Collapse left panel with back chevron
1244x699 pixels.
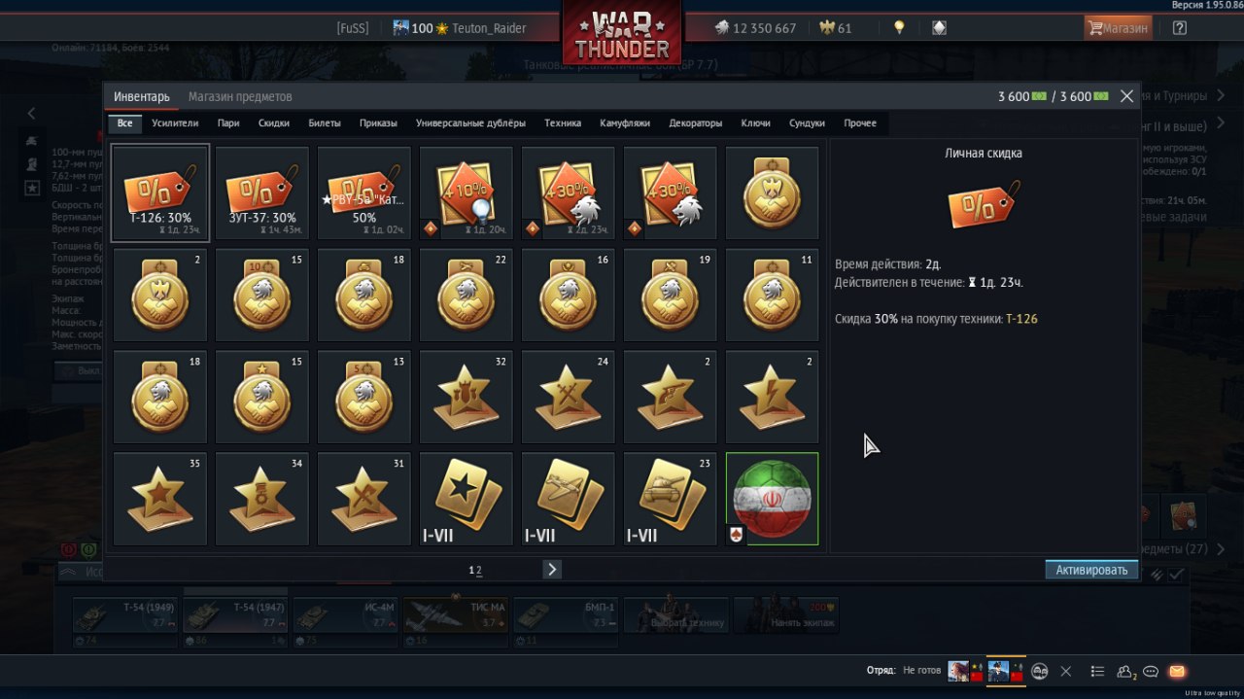[31, 114]
